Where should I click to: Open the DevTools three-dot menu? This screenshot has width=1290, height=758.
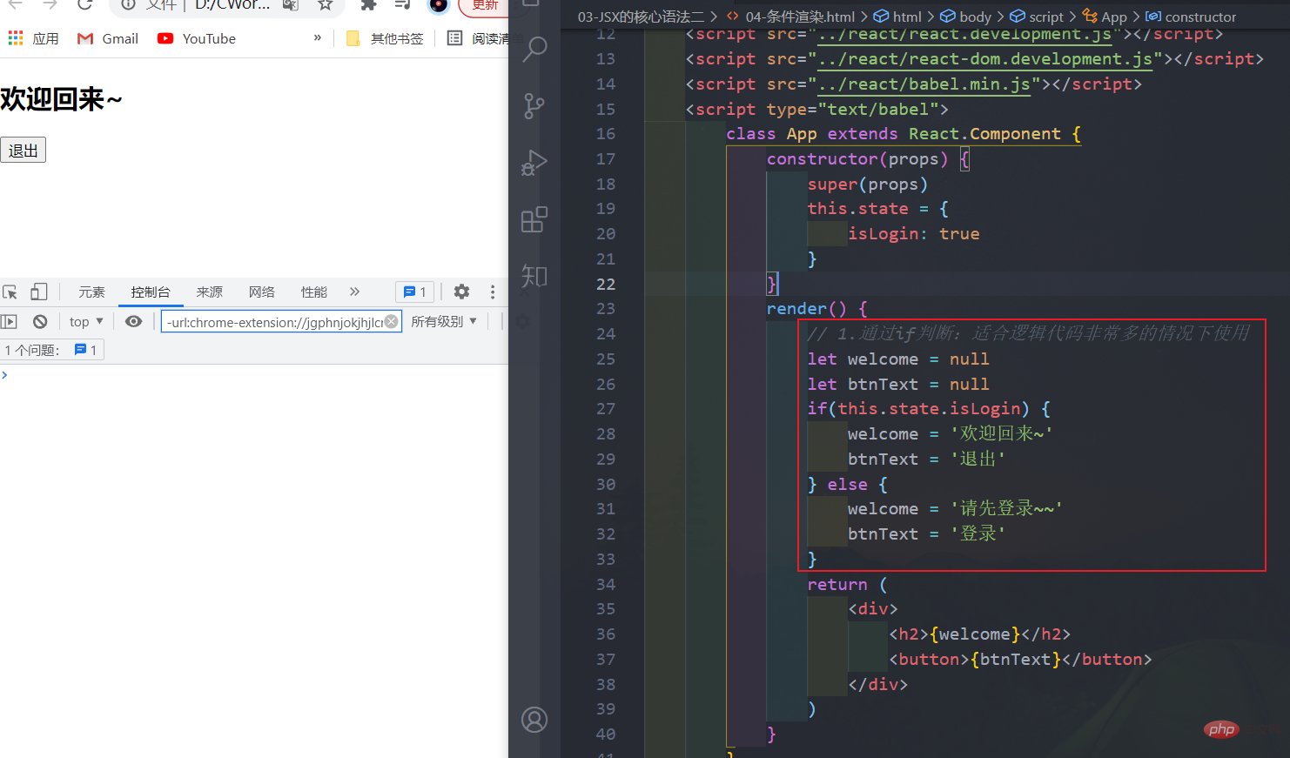pos(493,292)
